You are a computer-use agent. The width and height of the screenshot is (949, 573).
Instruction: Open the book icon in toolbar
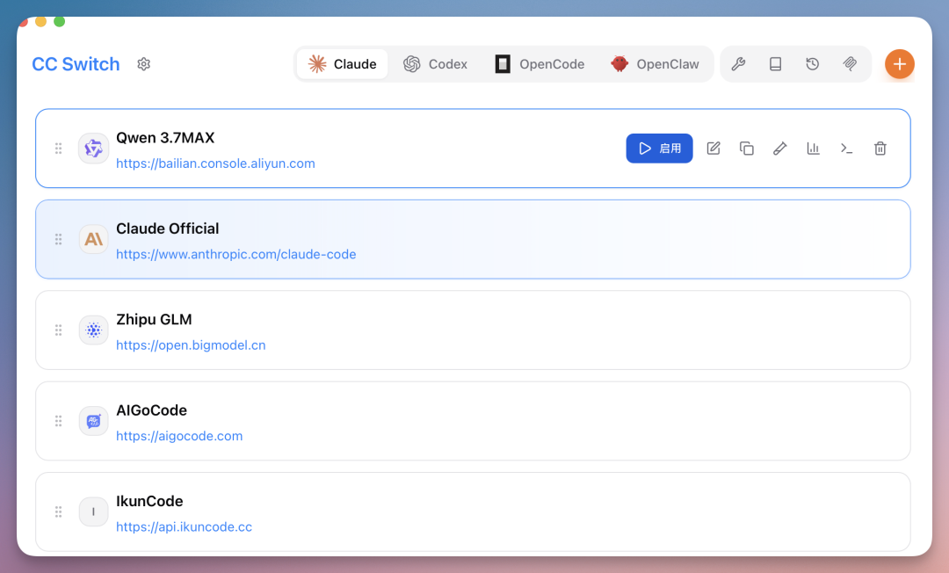(x=775, y=64)
